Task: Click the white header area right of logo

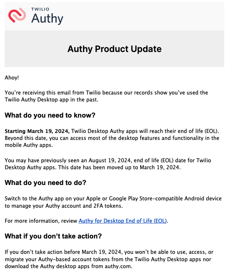Action: (146, 15)
